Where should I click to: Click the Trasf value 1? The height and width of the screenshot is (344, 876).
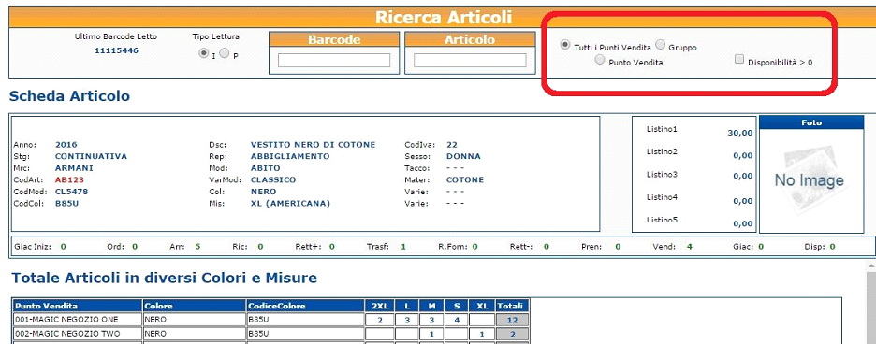click(403, 246)
